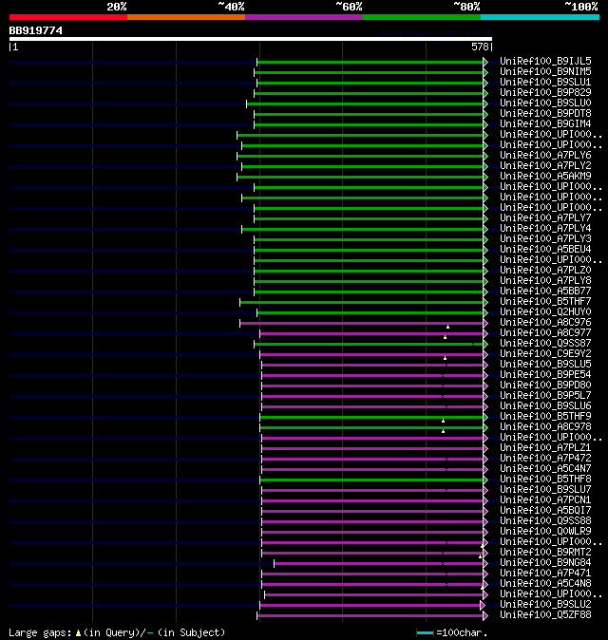Select UniRef100_A7PLY2 subject
The height and width of the screenshot is (640, 608).
[545, 166]
